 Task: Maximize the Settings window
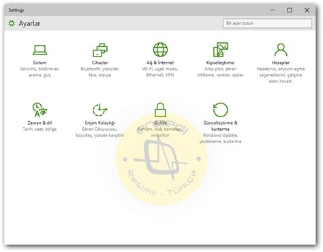[290, 10]
